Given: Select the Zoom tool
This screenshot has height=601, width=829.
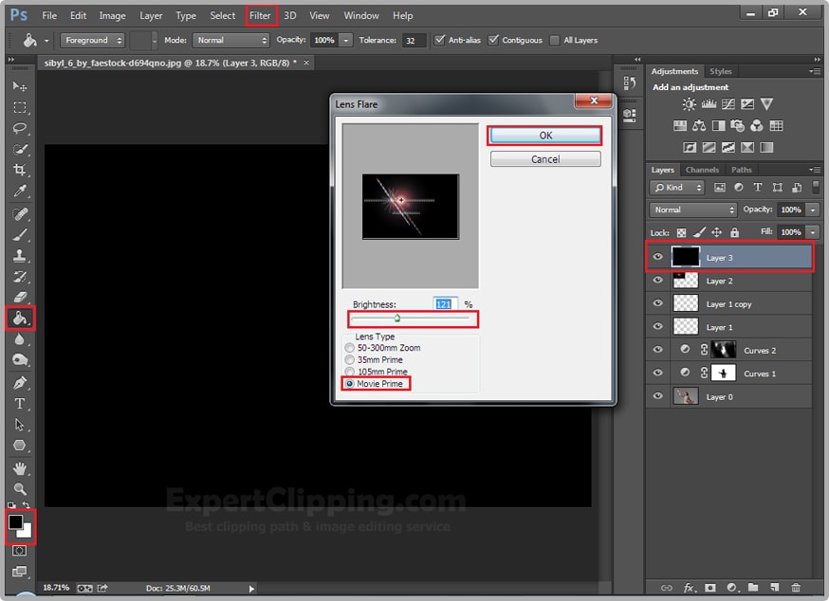Looking at the screenshot, I should pos(19,488).
